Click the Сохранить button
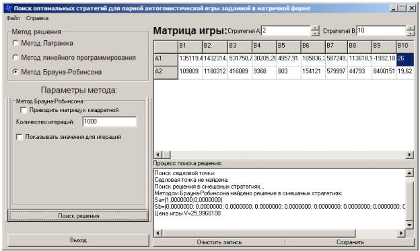This screenshot has height=251, width=420. [350, 242]
